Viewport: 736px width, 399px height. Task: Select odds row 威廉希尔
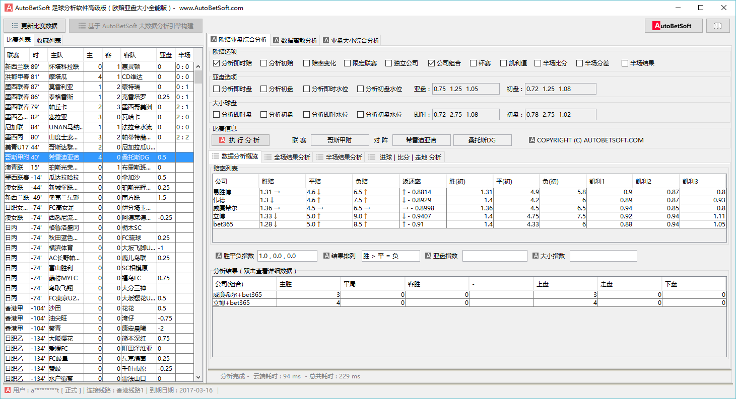click(x=469, y=208)
